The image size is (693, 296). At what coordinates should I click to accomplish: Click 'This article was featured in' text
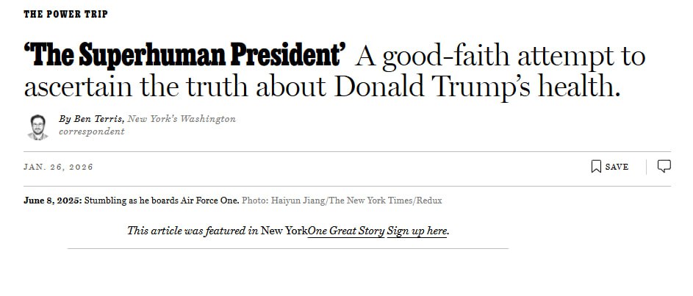coord(193,231)
